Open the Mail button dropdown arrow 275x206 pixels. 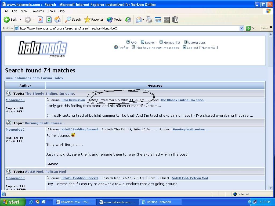pyautogui.click(x=143, y=20)
